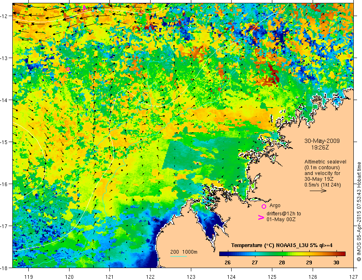Click the temperature color bar

pyautogui.click(x=282, y=254)
